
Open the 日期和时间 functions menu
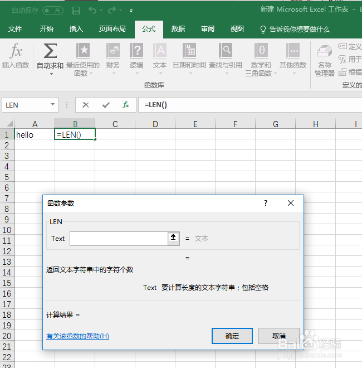(189, 59)
